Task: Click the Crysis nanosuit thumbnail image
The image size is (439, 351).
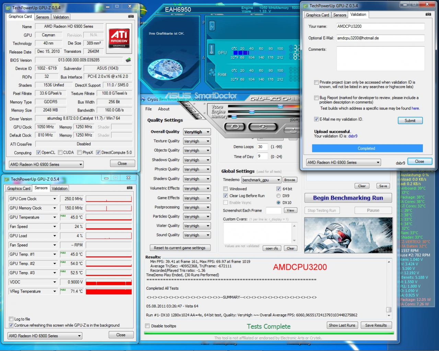Action: (x=348, y=236)
